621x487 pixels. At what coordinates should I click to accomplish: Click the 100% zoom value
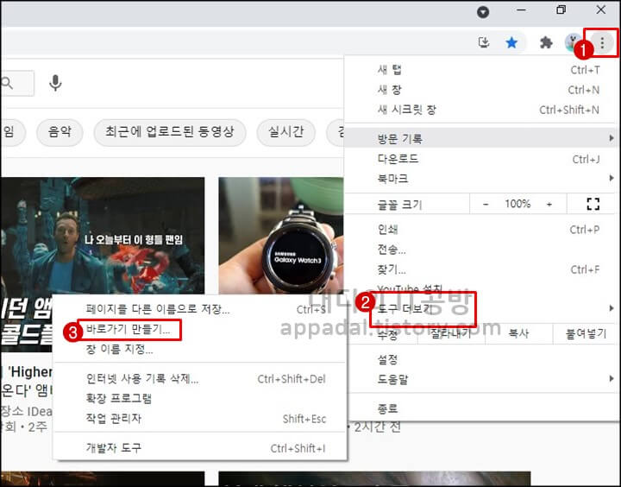click(517, 205)
